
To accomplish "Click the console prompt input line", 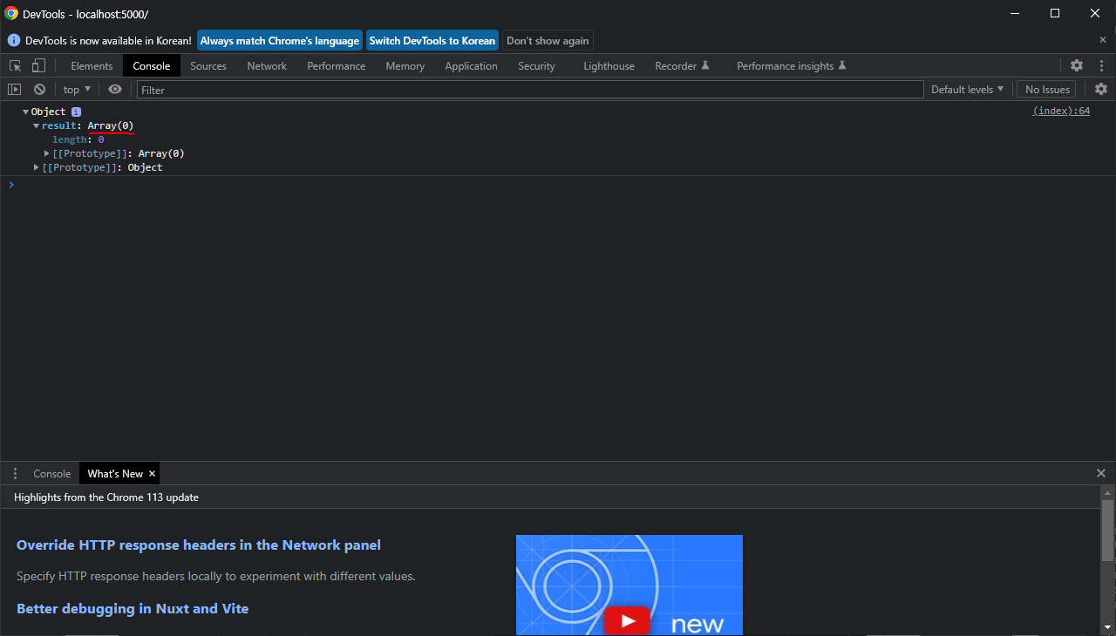I will [558, 185].
